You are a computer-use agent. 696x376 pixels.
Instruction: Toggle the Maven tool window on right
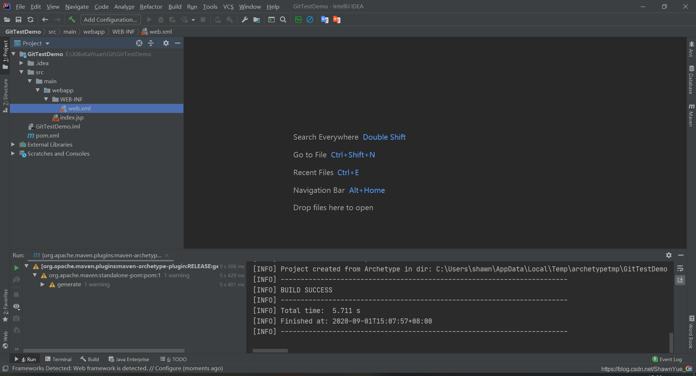(x=691, y=115)
